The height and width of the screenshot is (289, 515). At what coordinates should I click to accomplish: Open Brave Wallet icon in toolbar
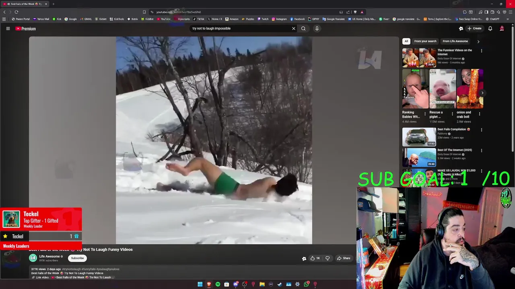point(492,12)
